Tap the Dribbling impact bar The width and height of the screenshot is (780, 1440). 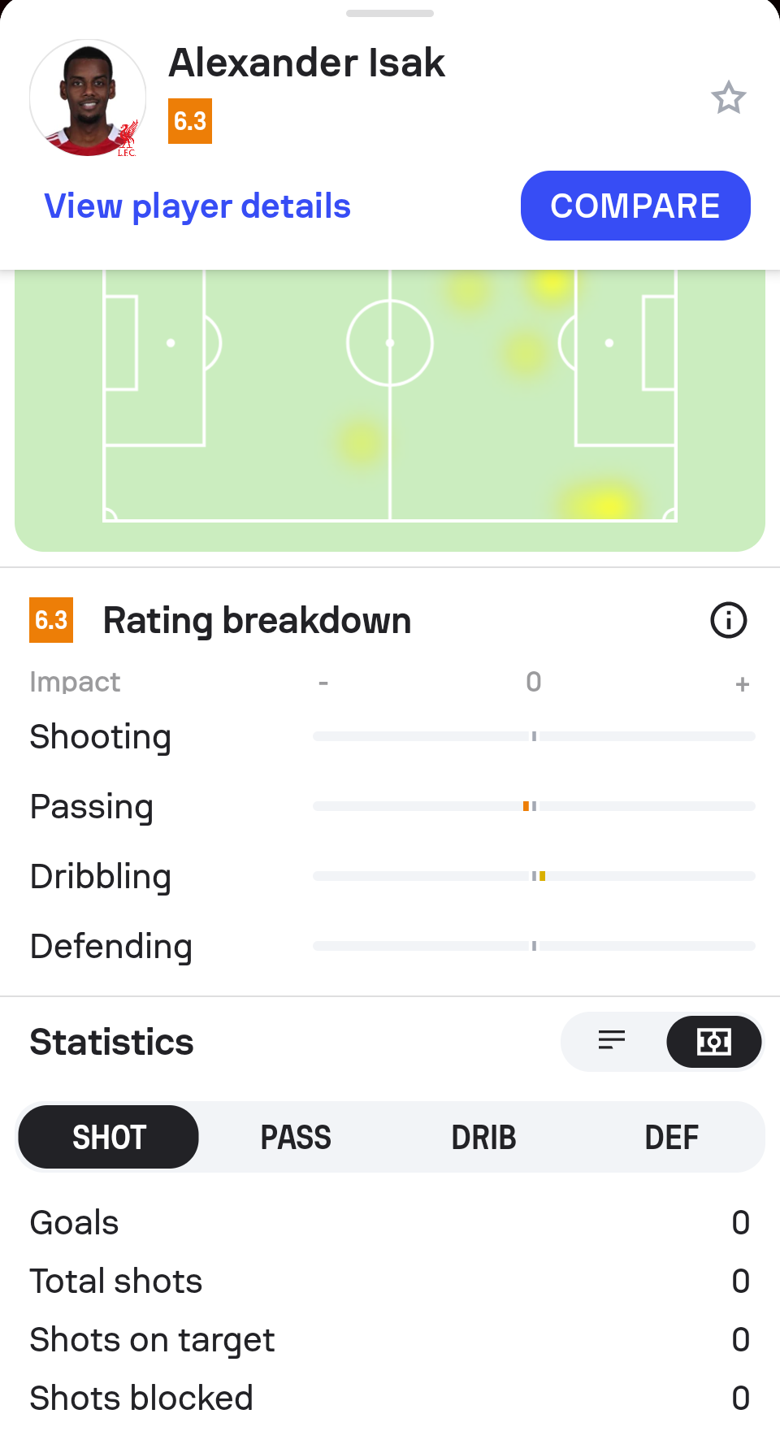pos(534,876)
